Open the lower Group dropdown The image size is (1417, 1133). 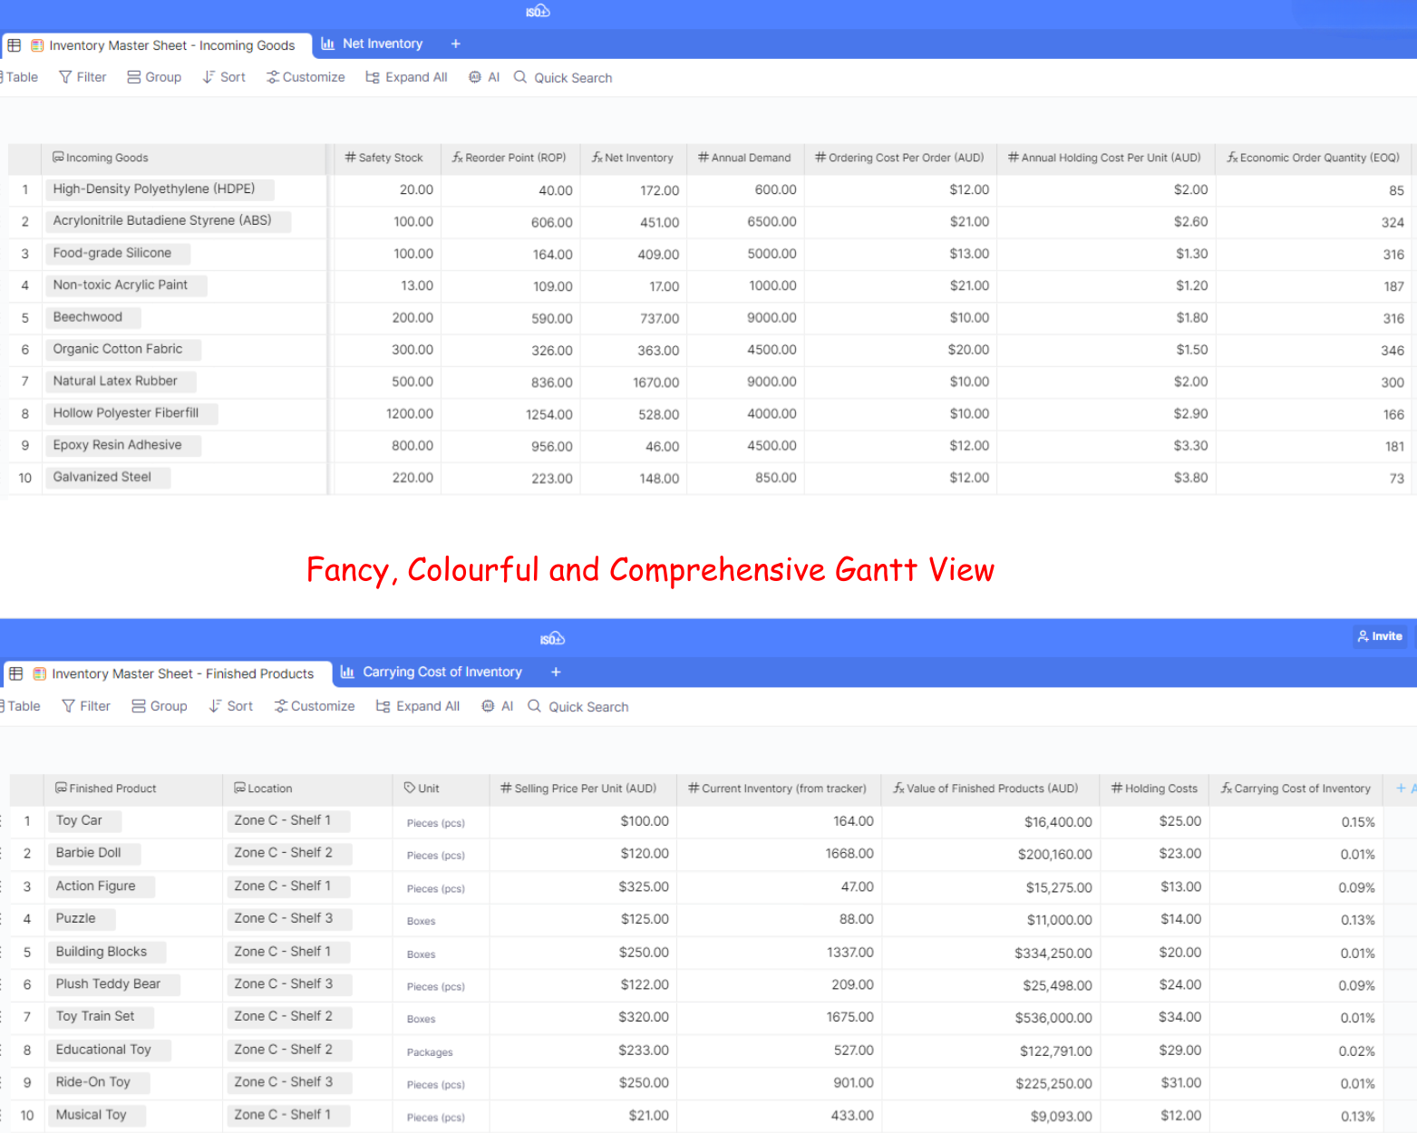[160, 707]
